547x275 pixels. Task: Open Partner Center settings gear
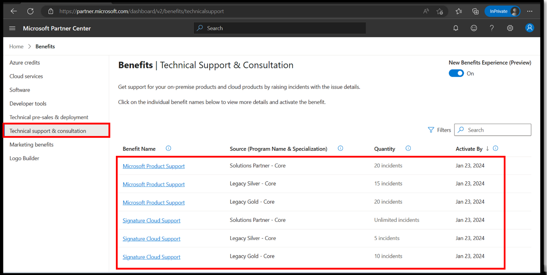(x=510, y=28)
